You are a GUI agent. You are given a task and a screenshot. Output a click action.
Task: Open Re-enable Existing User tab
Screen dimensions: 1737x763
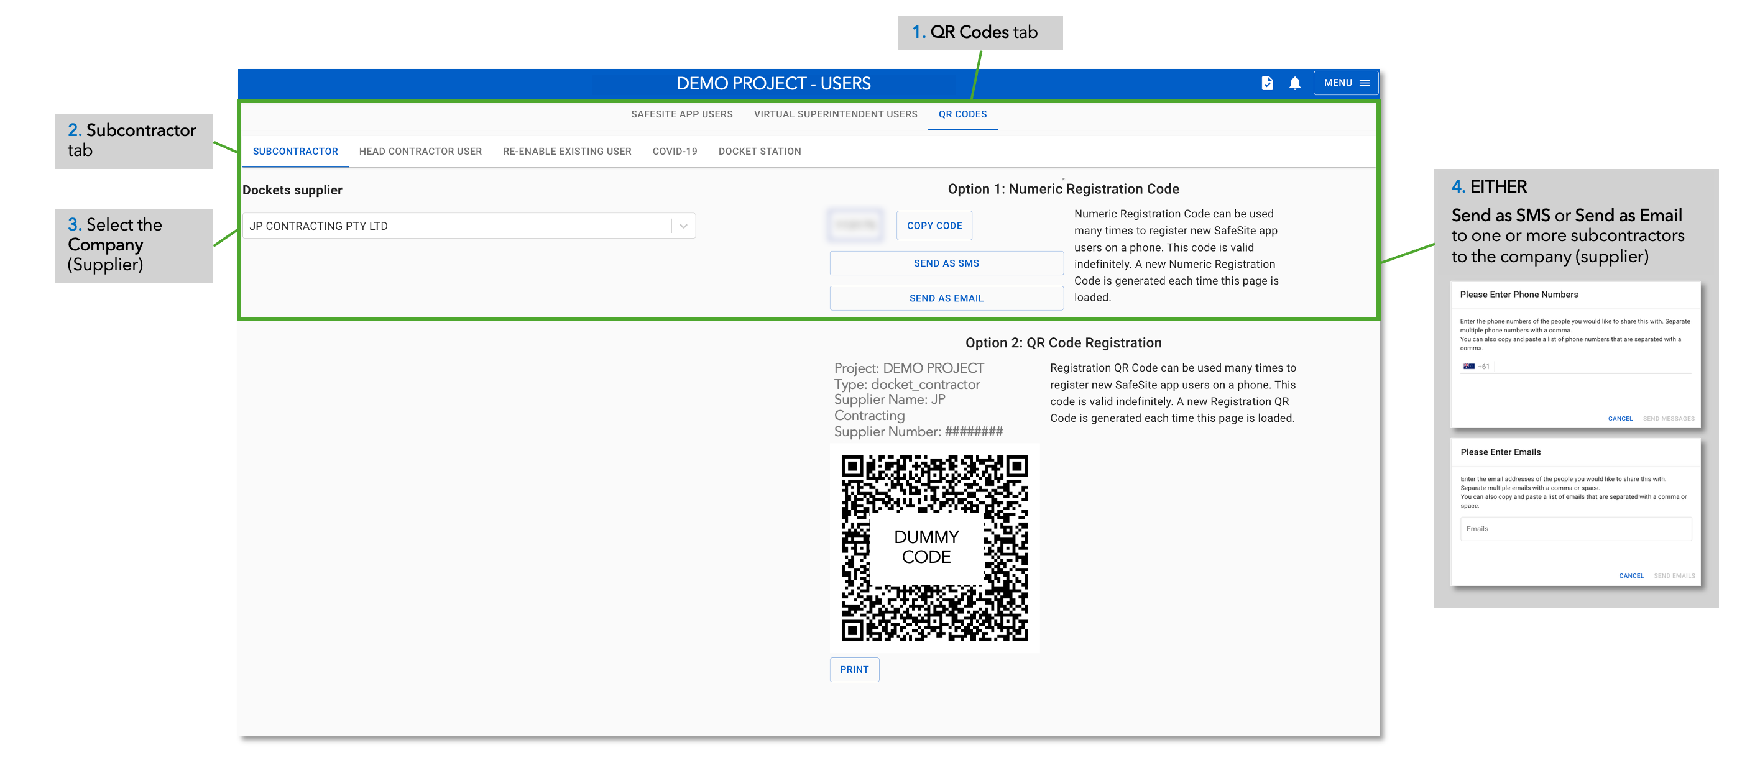(x=566, y=152)
